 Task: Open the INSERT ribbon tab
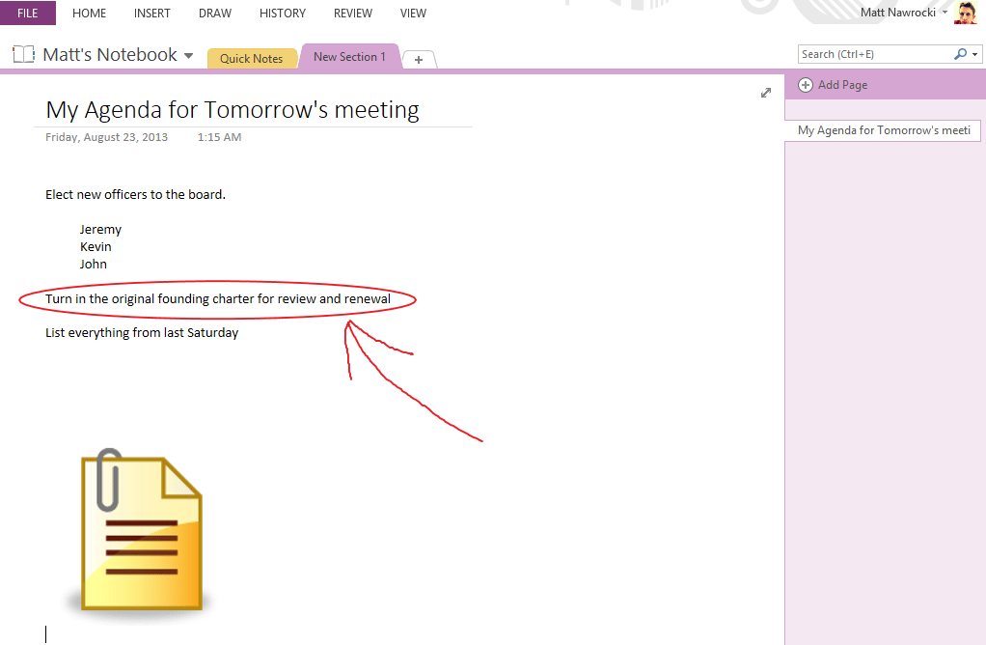pos(152,14)
